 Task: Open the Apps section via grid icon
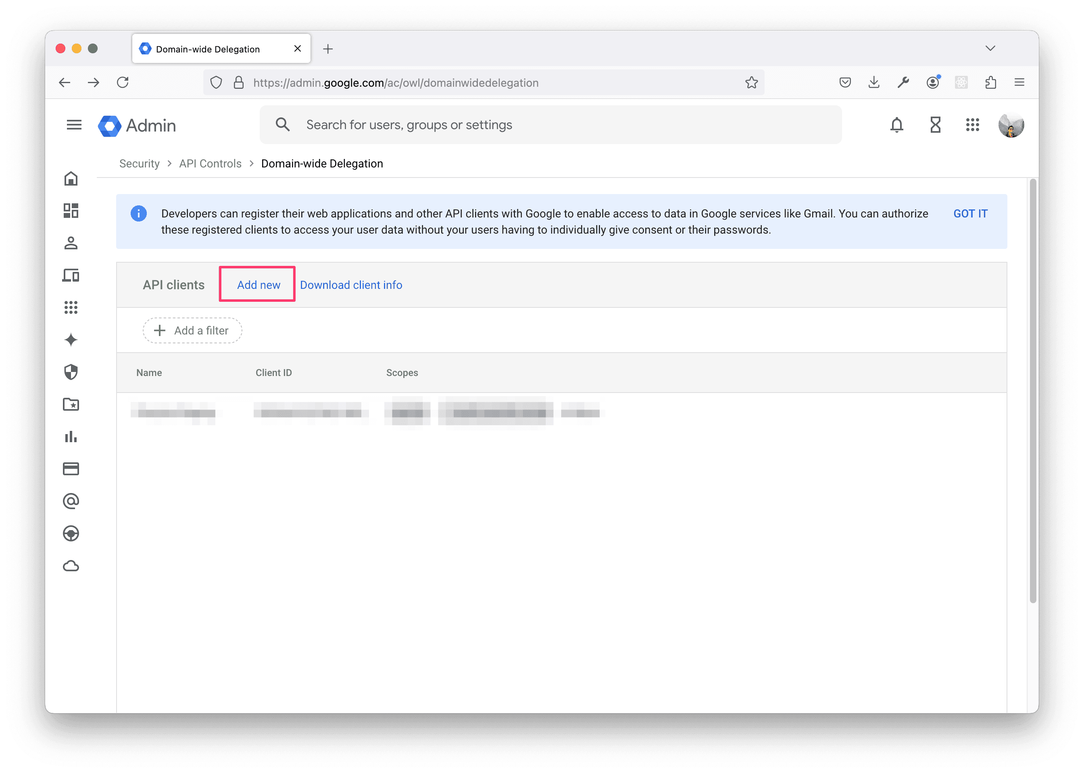71,307
